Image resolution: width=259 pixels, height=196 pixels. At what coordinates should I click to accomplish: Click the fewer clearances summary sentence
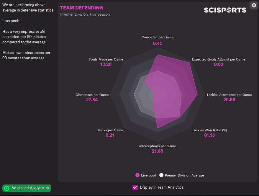26,55
